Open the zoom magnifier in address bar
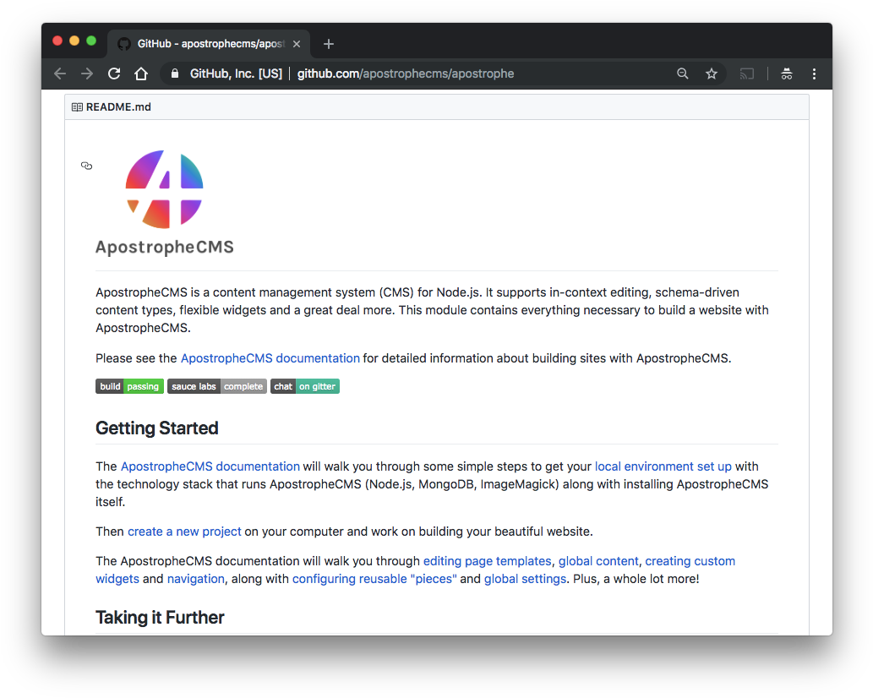The width and height of the screenshot is (873, 698). tap(683, 74)
